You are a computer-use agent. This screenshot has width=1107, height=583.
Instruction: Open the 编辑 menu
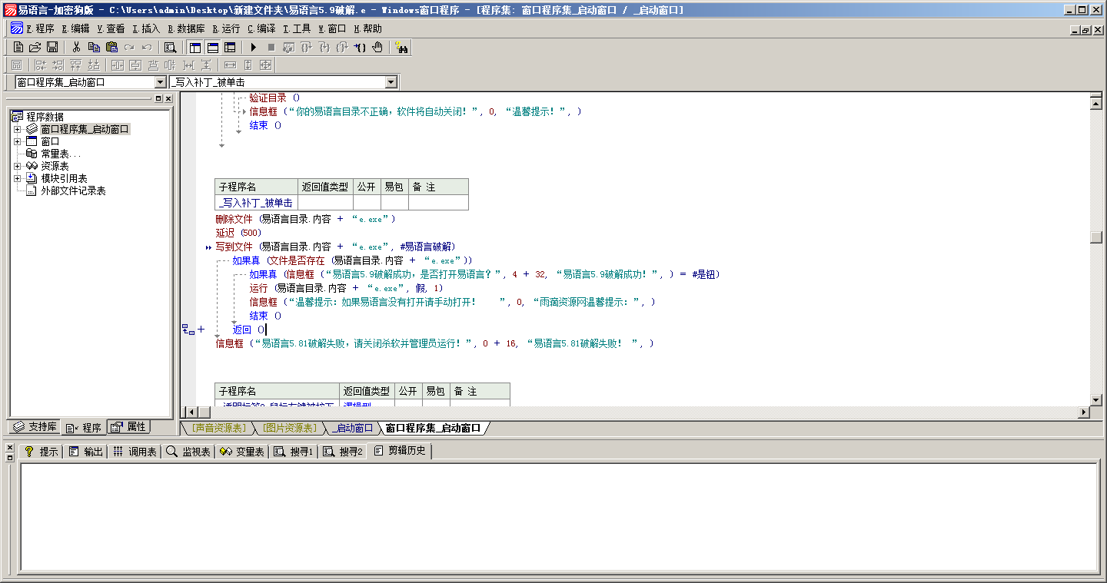point(75,28)
